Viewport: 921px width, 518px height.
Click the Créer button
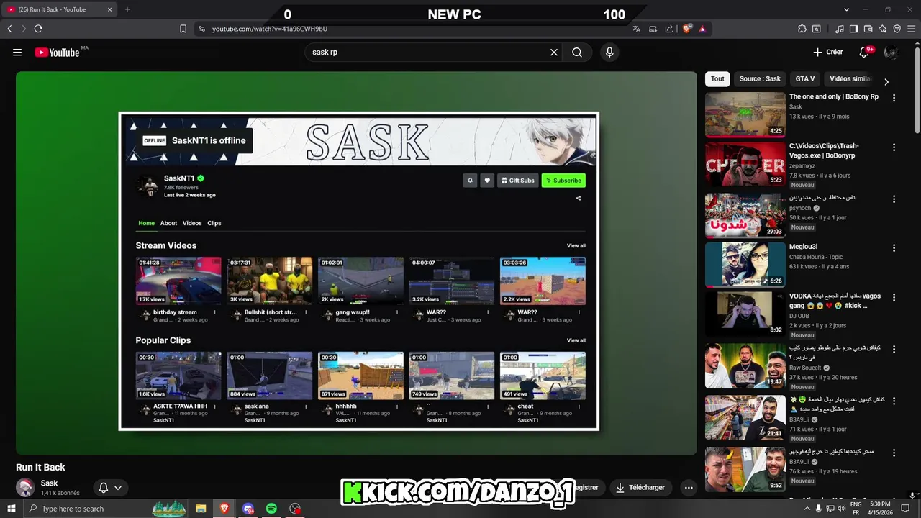(x=828, y=52)
